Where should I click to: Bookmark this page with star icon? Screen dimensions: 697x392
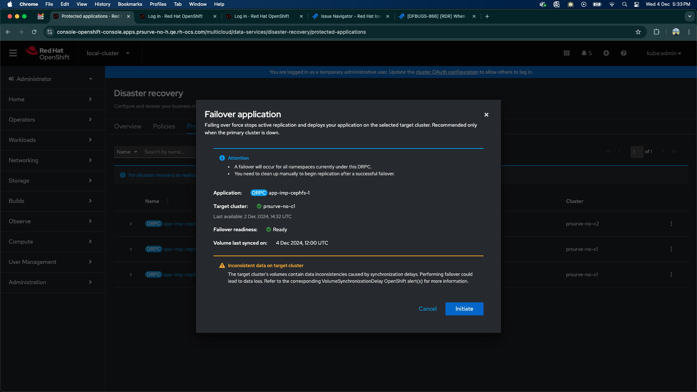[x=638, y=32]
